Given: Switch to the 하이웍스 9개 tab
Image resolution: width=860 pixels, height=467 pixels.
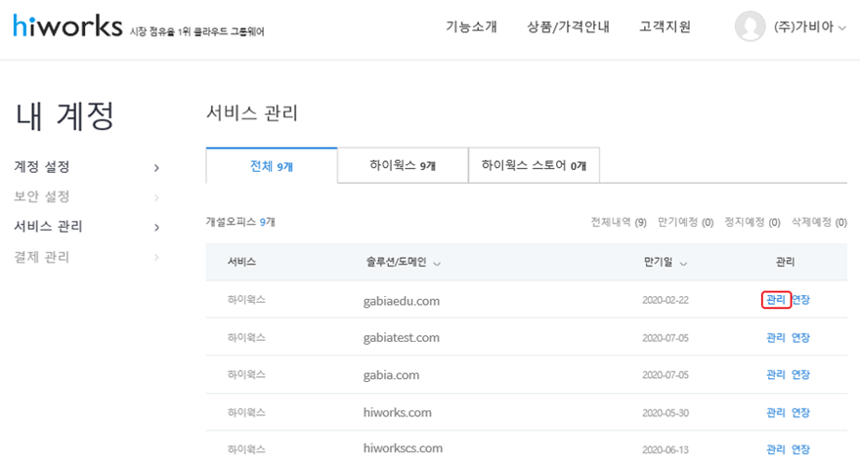Looking at the screenshot, I should click(403, 166).
